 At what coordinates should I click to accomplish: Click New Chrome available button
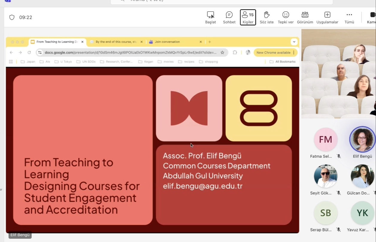point(276,53)
